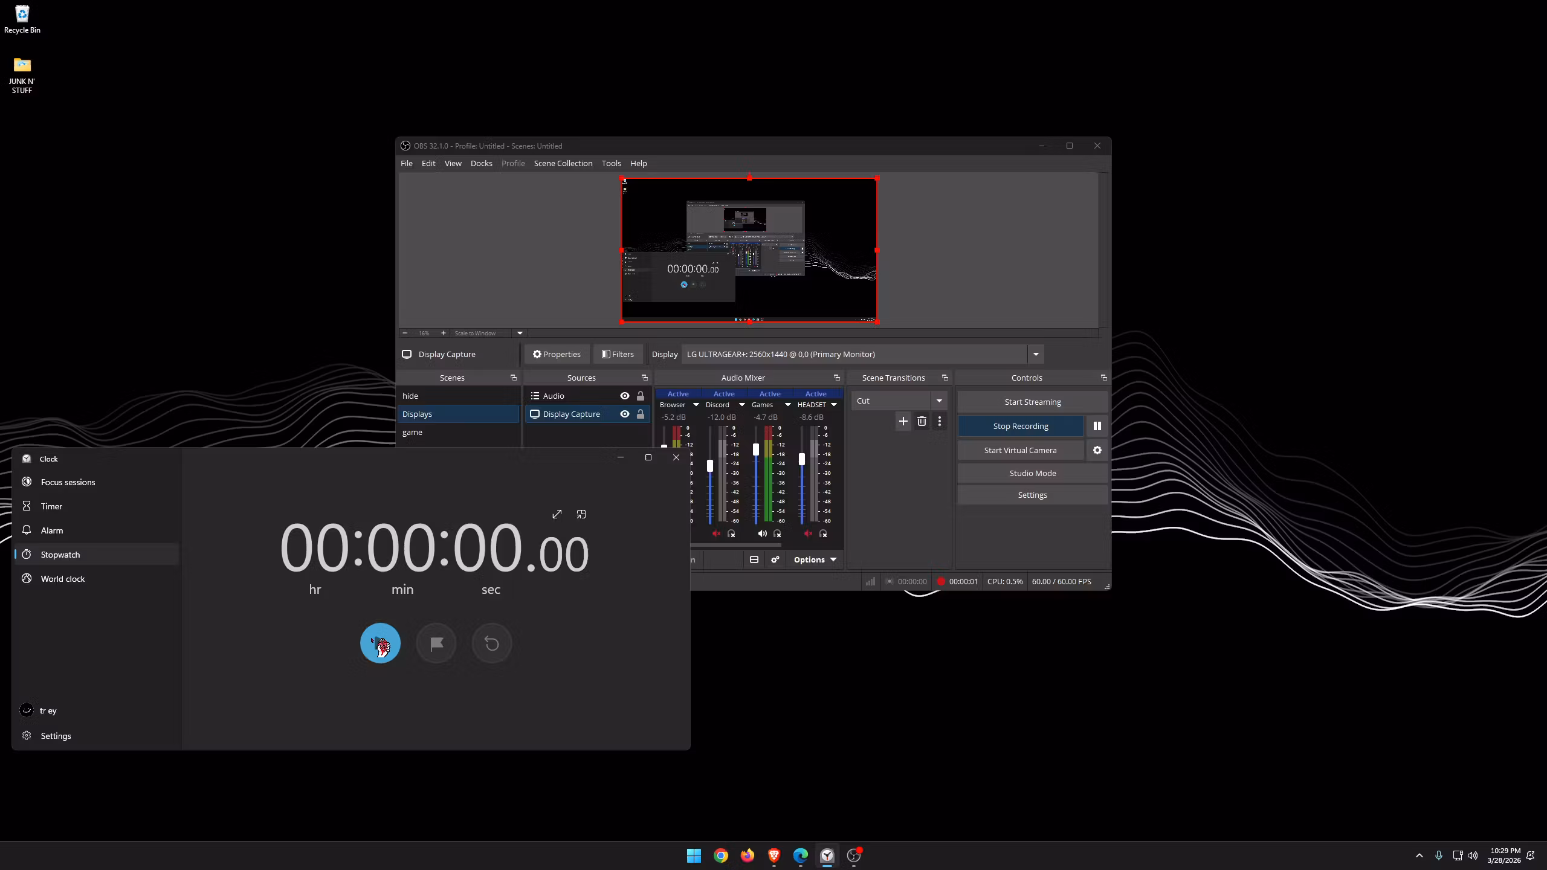Image resolution: width=1547 pixels, height=870 pixels.
Task: Open advanced audio properties gear icon
Action: [775, 559]
